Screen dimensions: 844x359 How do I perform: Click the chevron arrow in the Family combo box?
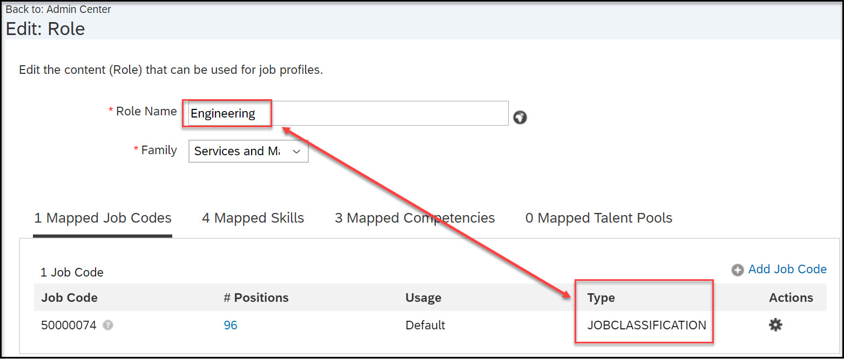296,151
